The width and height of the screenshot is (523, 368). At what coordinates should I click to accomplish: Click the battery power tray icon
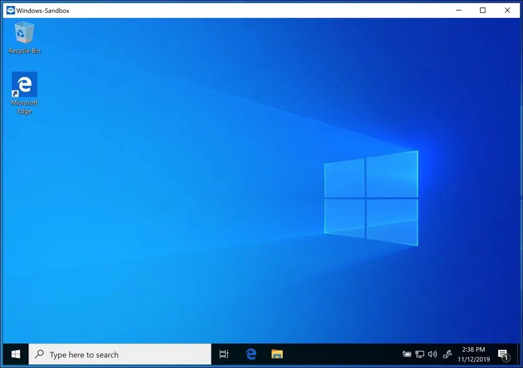click(407, 354)
